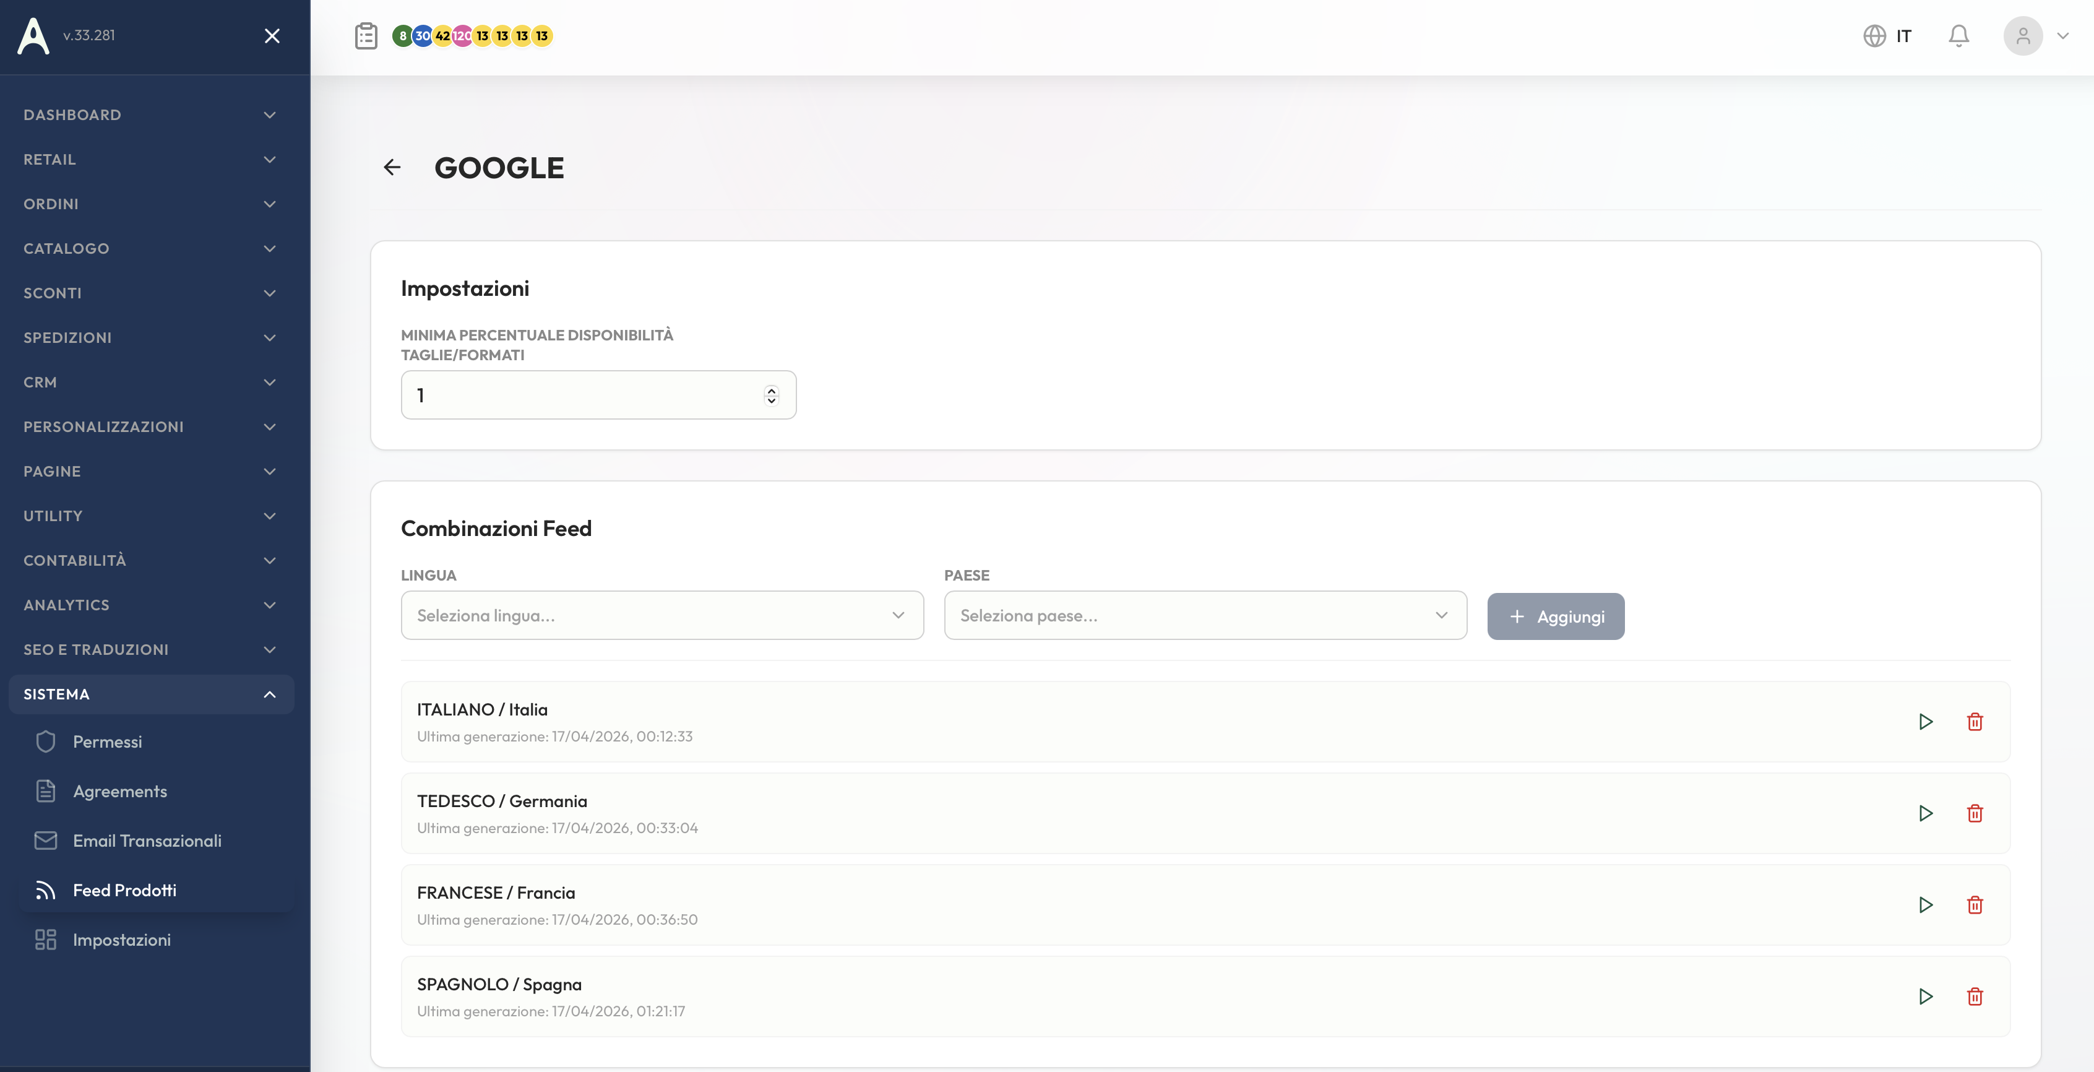Viewport: 2094px width, 1072px height.
Task: Open the user avatar menu
Action: [x=2023, y=36]
